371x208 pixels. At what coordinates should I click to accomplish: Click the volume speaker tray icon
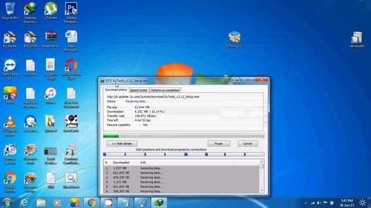point(319,203)
